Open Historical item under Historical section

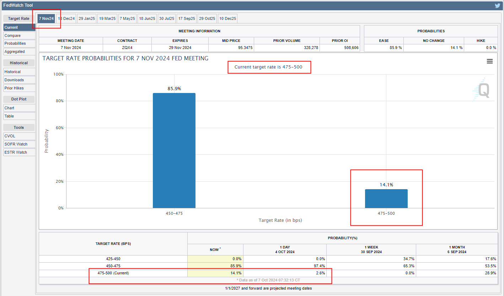pos(19,72)
